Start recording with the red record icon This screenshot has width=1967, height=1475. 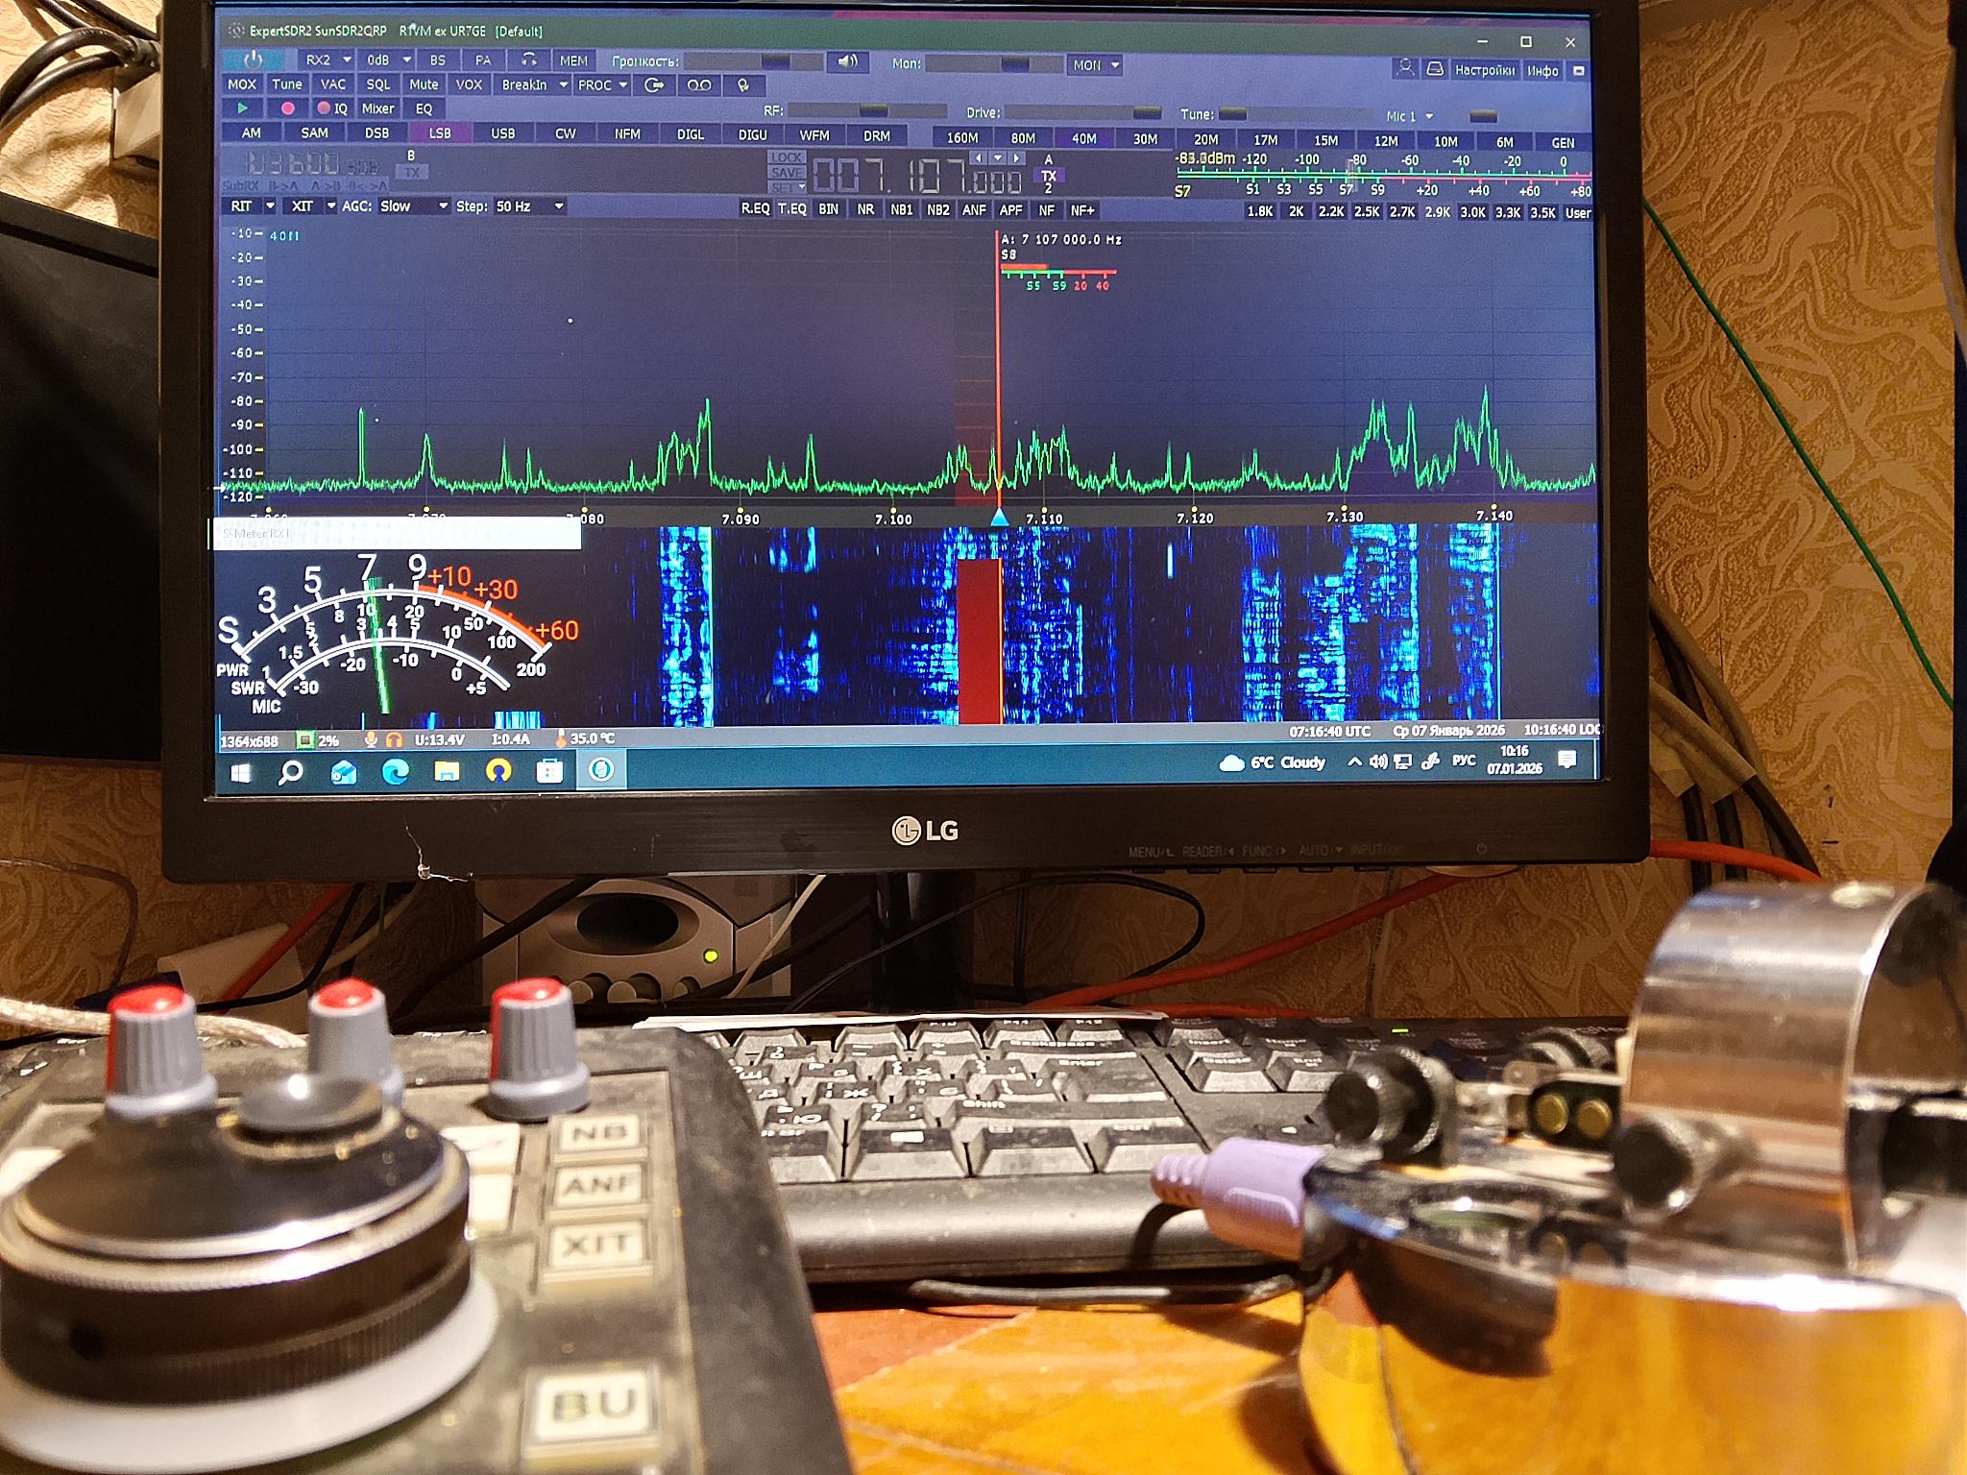click(x=287, y=109)
